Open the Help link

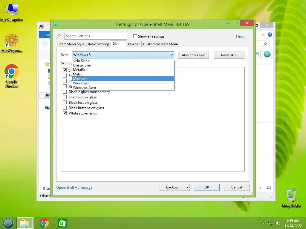(241, 36)
